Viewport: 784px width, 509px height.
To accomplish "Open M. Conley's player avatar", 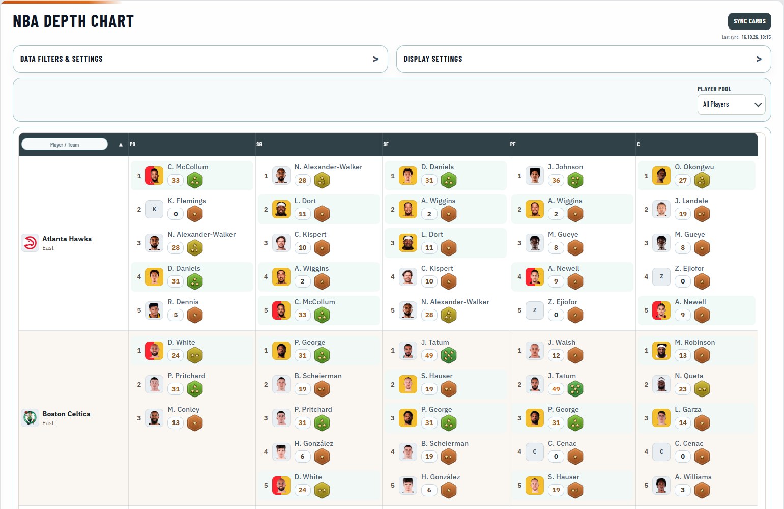I will (154, 418).
